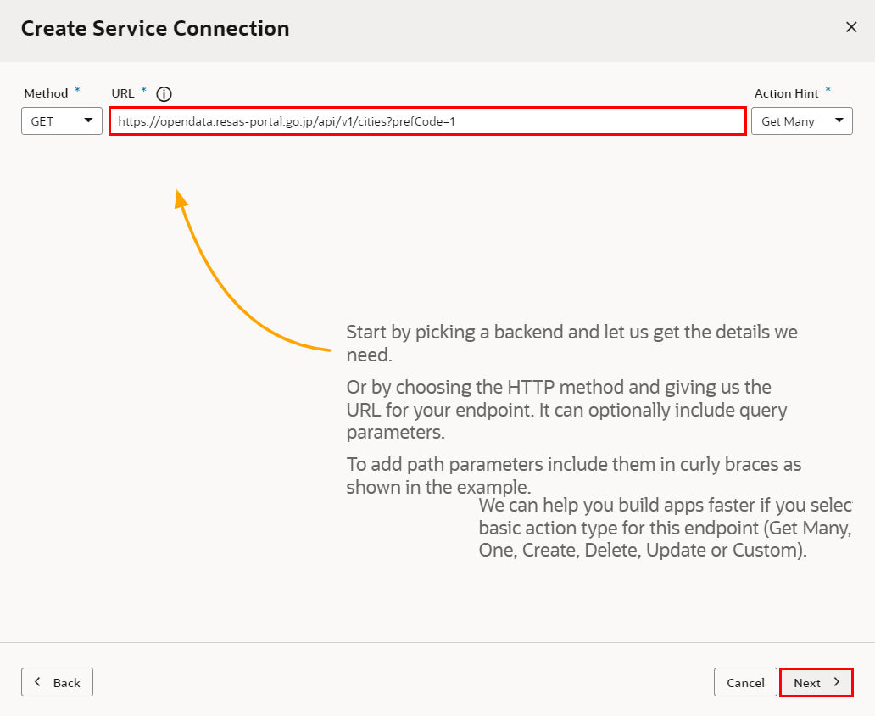The image size is (875, 716).
Task: Go back with the Back button
Action: coord(57,682)
